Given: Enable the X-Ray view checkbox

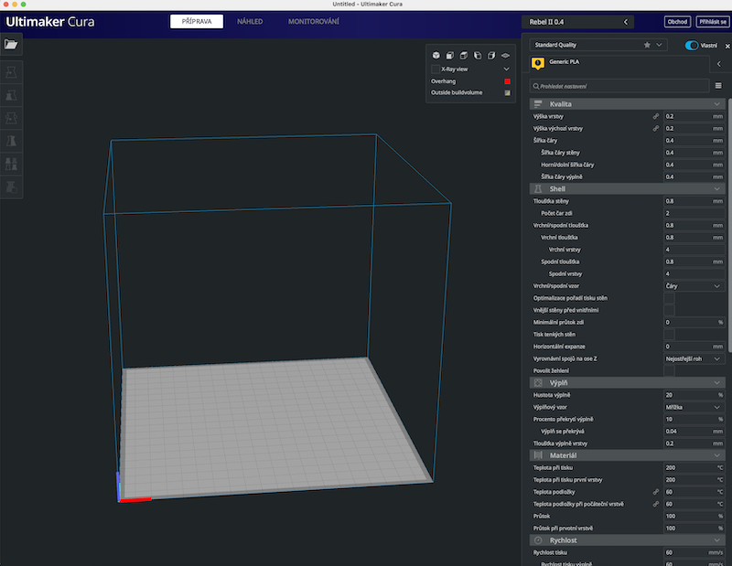Looking at the screenshot, I should pos(436,69).
